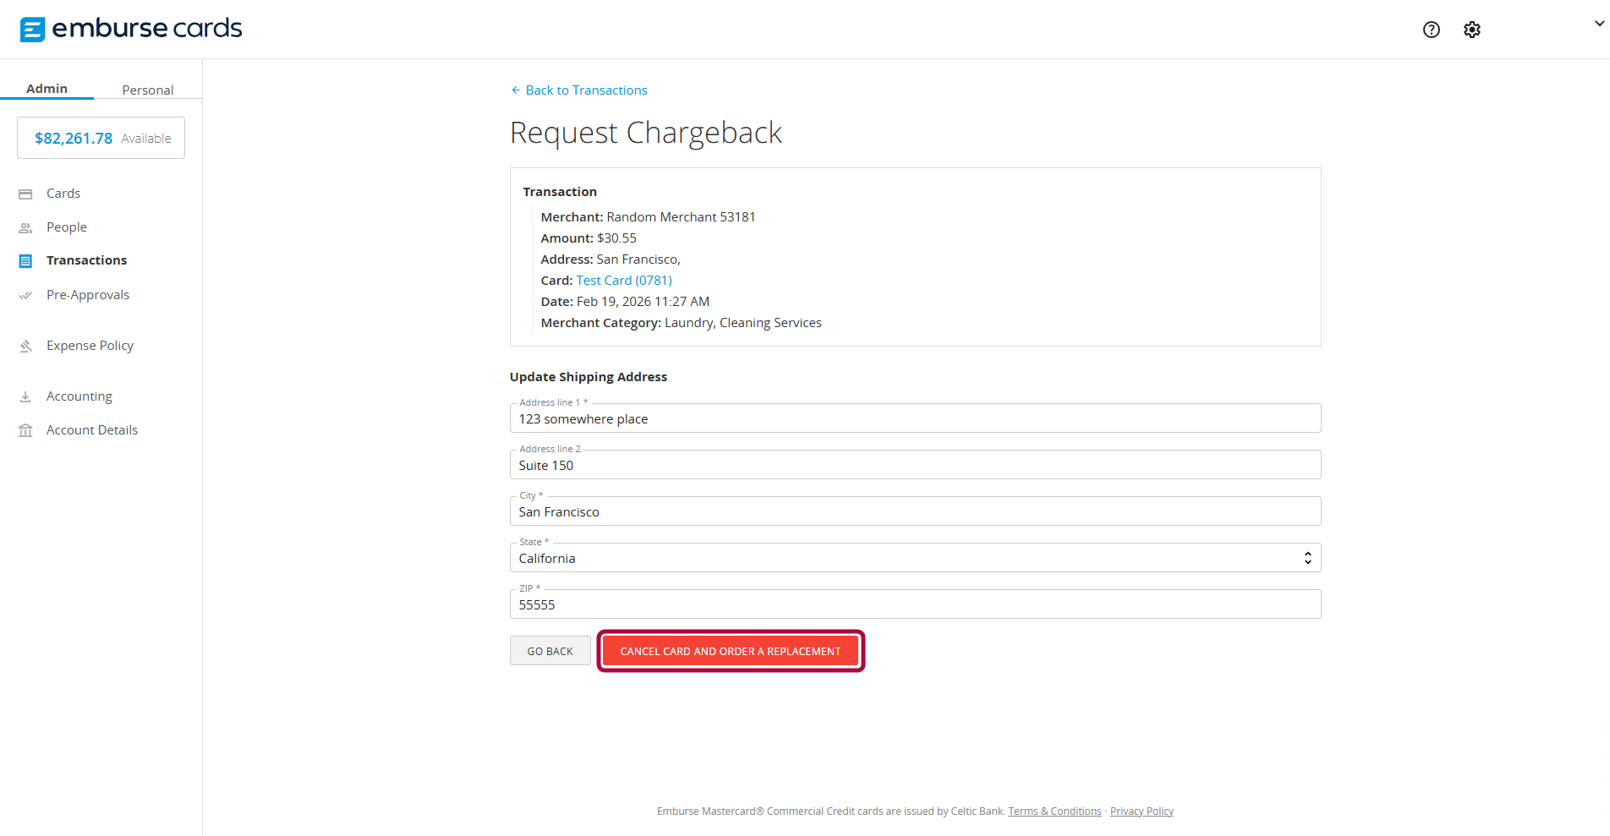Click the Accounting download-style icon

click(x=26, y=396)
